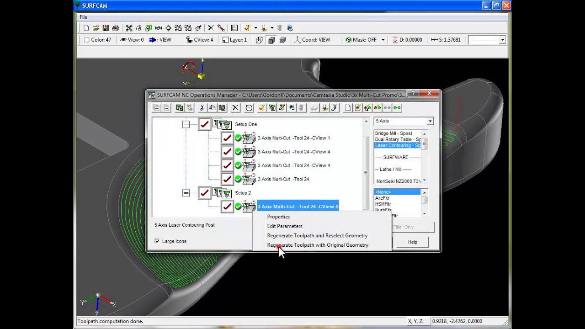Open the 5 Axis dropdown

[x=430, y=121]
